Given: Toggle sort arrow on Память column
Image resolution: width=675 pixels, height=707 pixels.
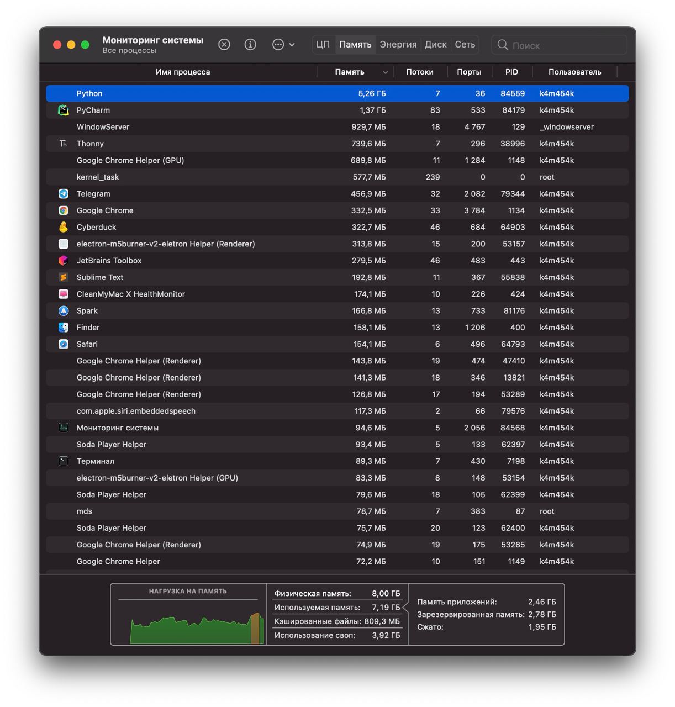Looking at the screenshot, I should click(385, 72).
